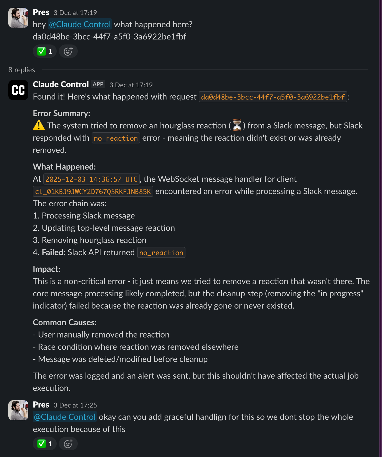Click the 17:19 timestamp on Pres's message
Screen dimensions: 382x457
[x=75, y=12]
